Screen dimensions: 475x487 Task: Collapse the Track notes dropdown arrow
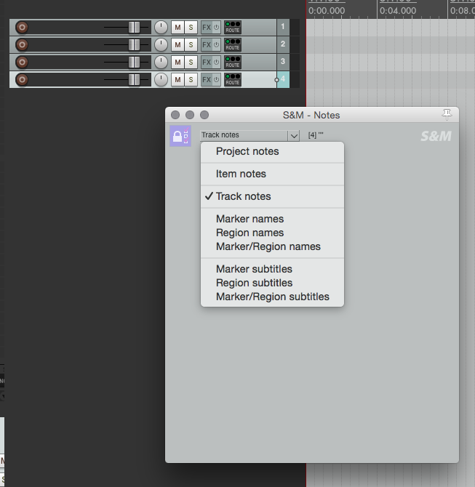pos(294,135)
